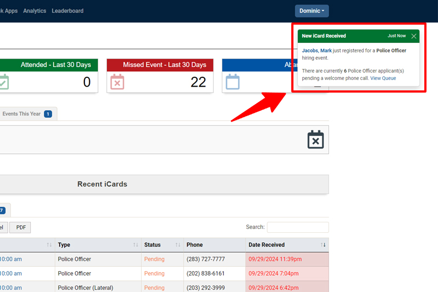The image size is (438, 292).
Task: Click the Pending status in the first row
Action: click(x=154, y=259)
